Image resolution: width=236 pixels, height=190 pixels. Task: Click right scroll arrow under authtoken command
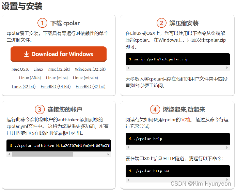108,154
